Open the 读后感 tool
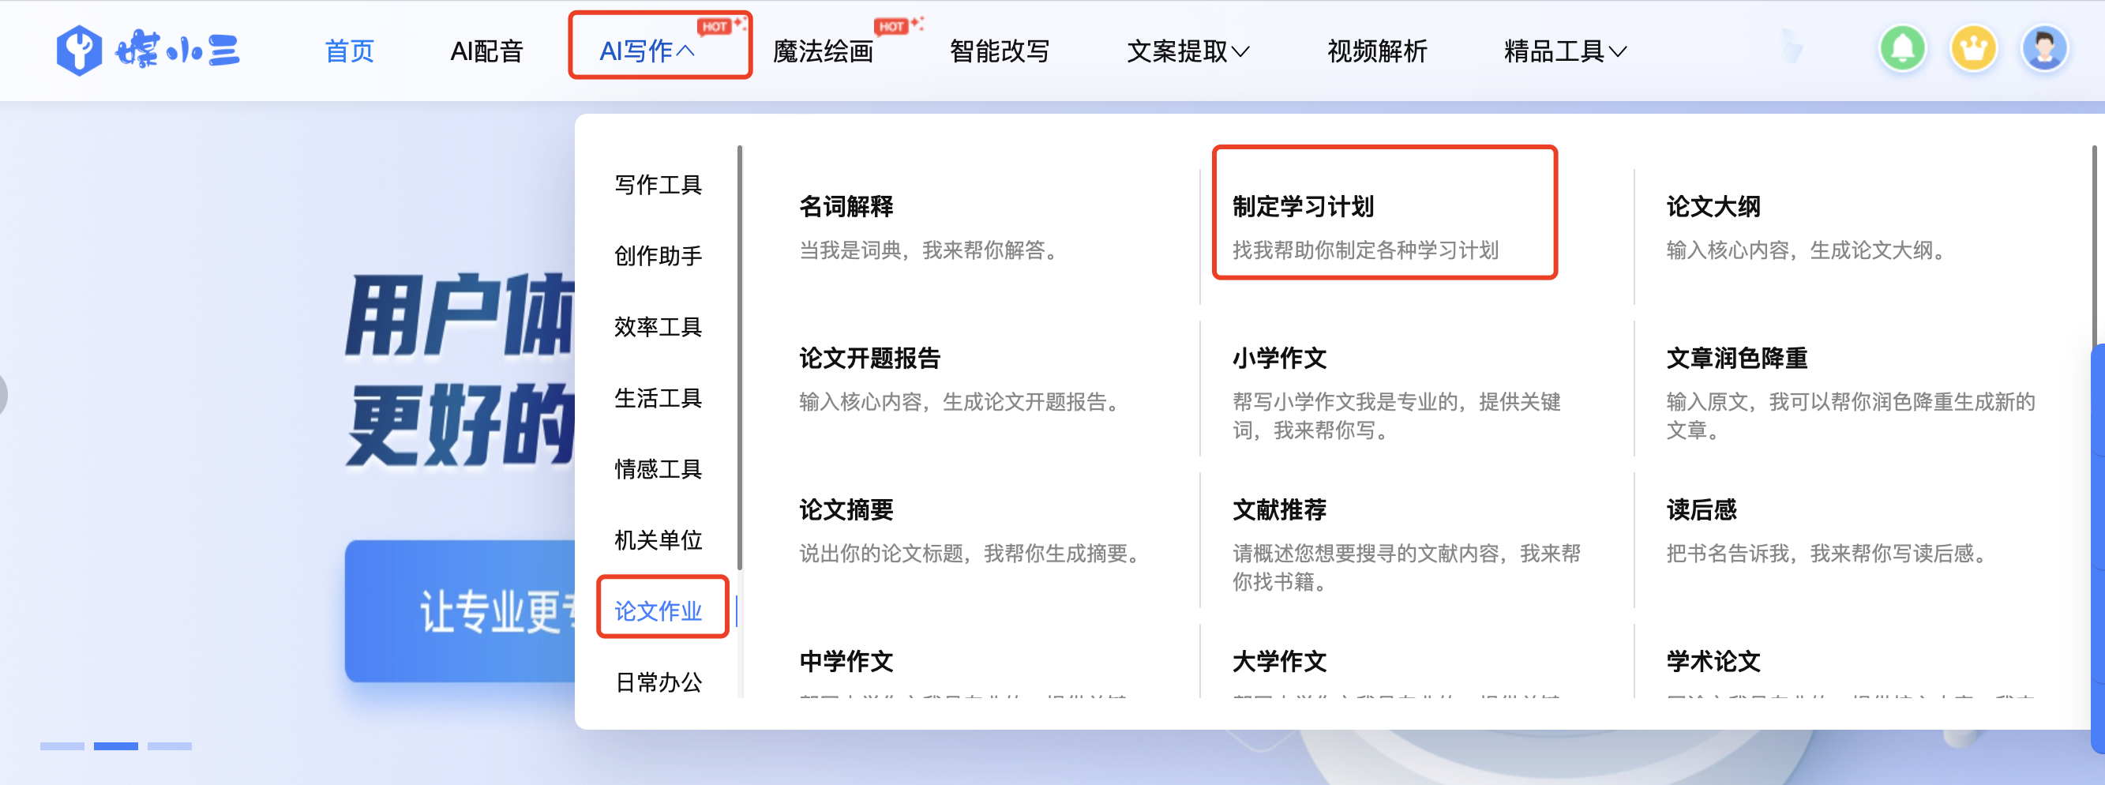 click(1702, 510)
